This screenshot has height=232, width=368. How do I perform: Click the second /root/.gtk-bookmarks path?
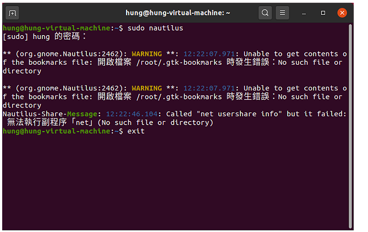179,97
